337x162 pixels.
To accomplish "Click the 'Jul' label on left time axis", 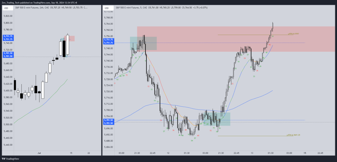I will pos(39,153).
